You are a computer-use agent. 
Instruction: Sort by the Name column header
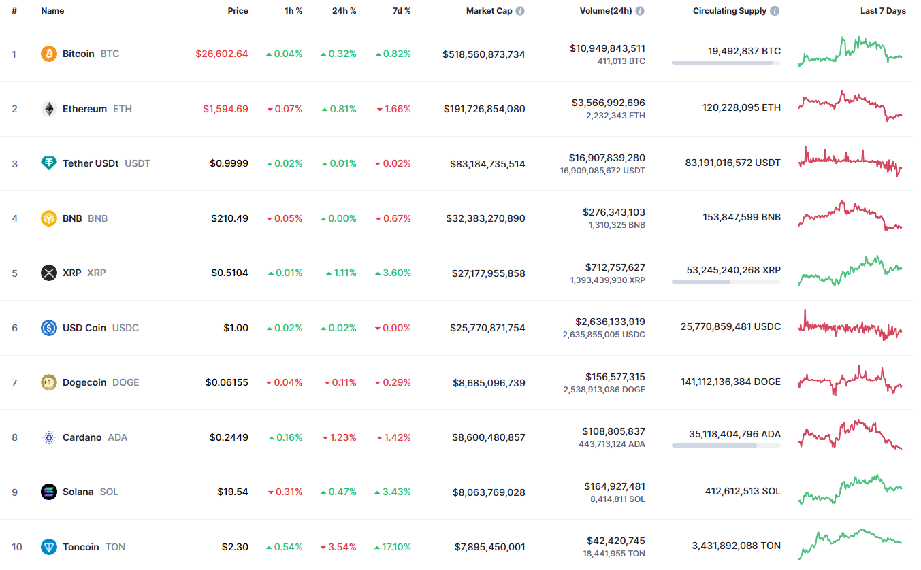pos(52,11)
